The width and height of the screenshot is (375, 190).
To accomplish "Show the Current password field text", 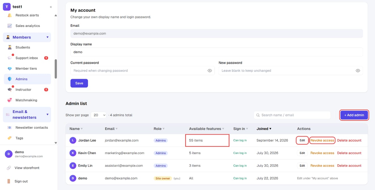I will point(210,71).
